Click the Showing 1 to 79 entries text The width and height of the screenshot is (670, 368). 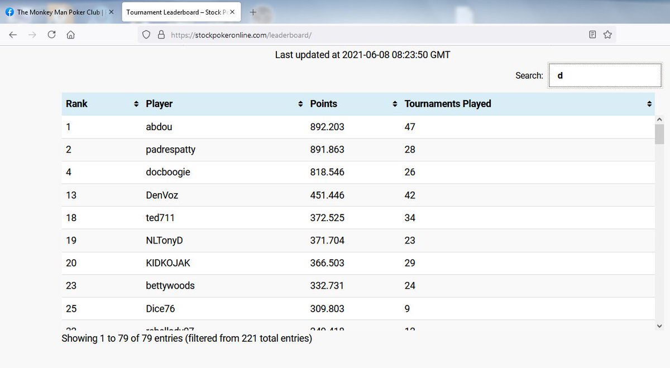(186, 338)
